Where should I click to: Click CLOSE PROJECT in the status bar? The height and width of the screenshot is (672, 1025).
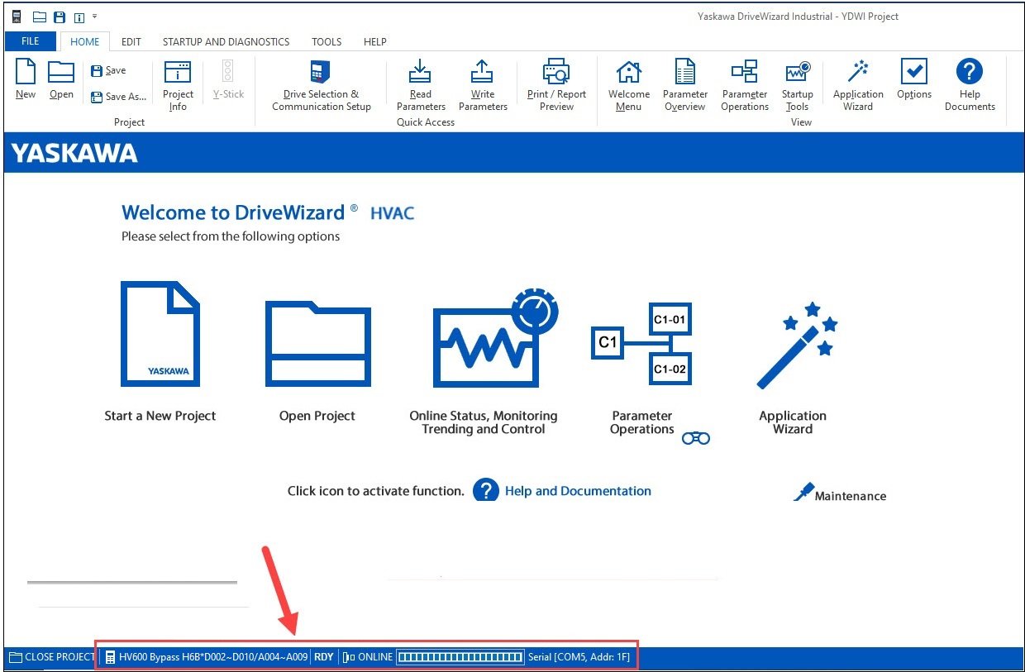(51, 657)
